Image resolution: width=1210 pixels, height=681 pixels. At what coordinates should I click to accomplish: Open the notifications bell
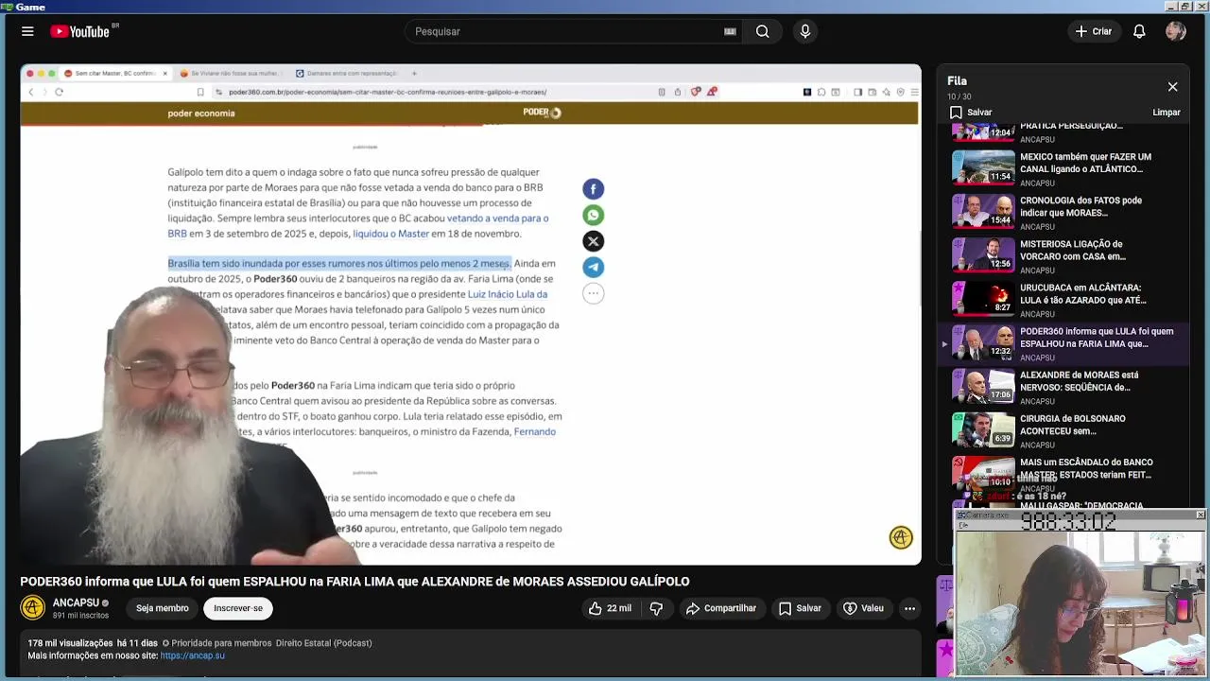point(1139,31)
